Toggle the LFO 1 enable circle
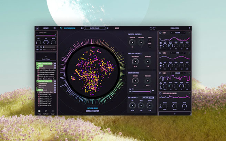This screenshot has width=226, height=141. [160, 33]
